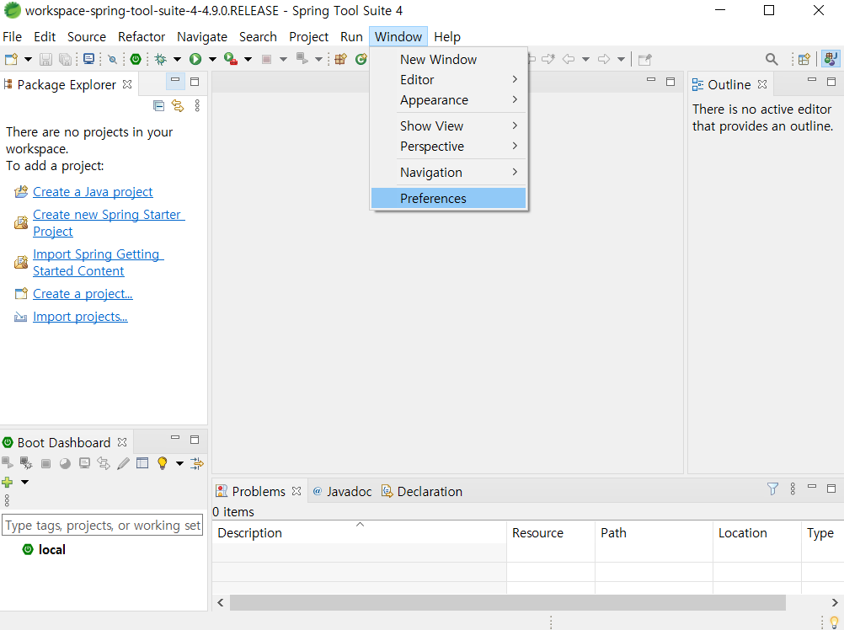The width and height of the screenshot is (844, 630).
Task: Click the New Java Package icon
Action: [341, 59]
